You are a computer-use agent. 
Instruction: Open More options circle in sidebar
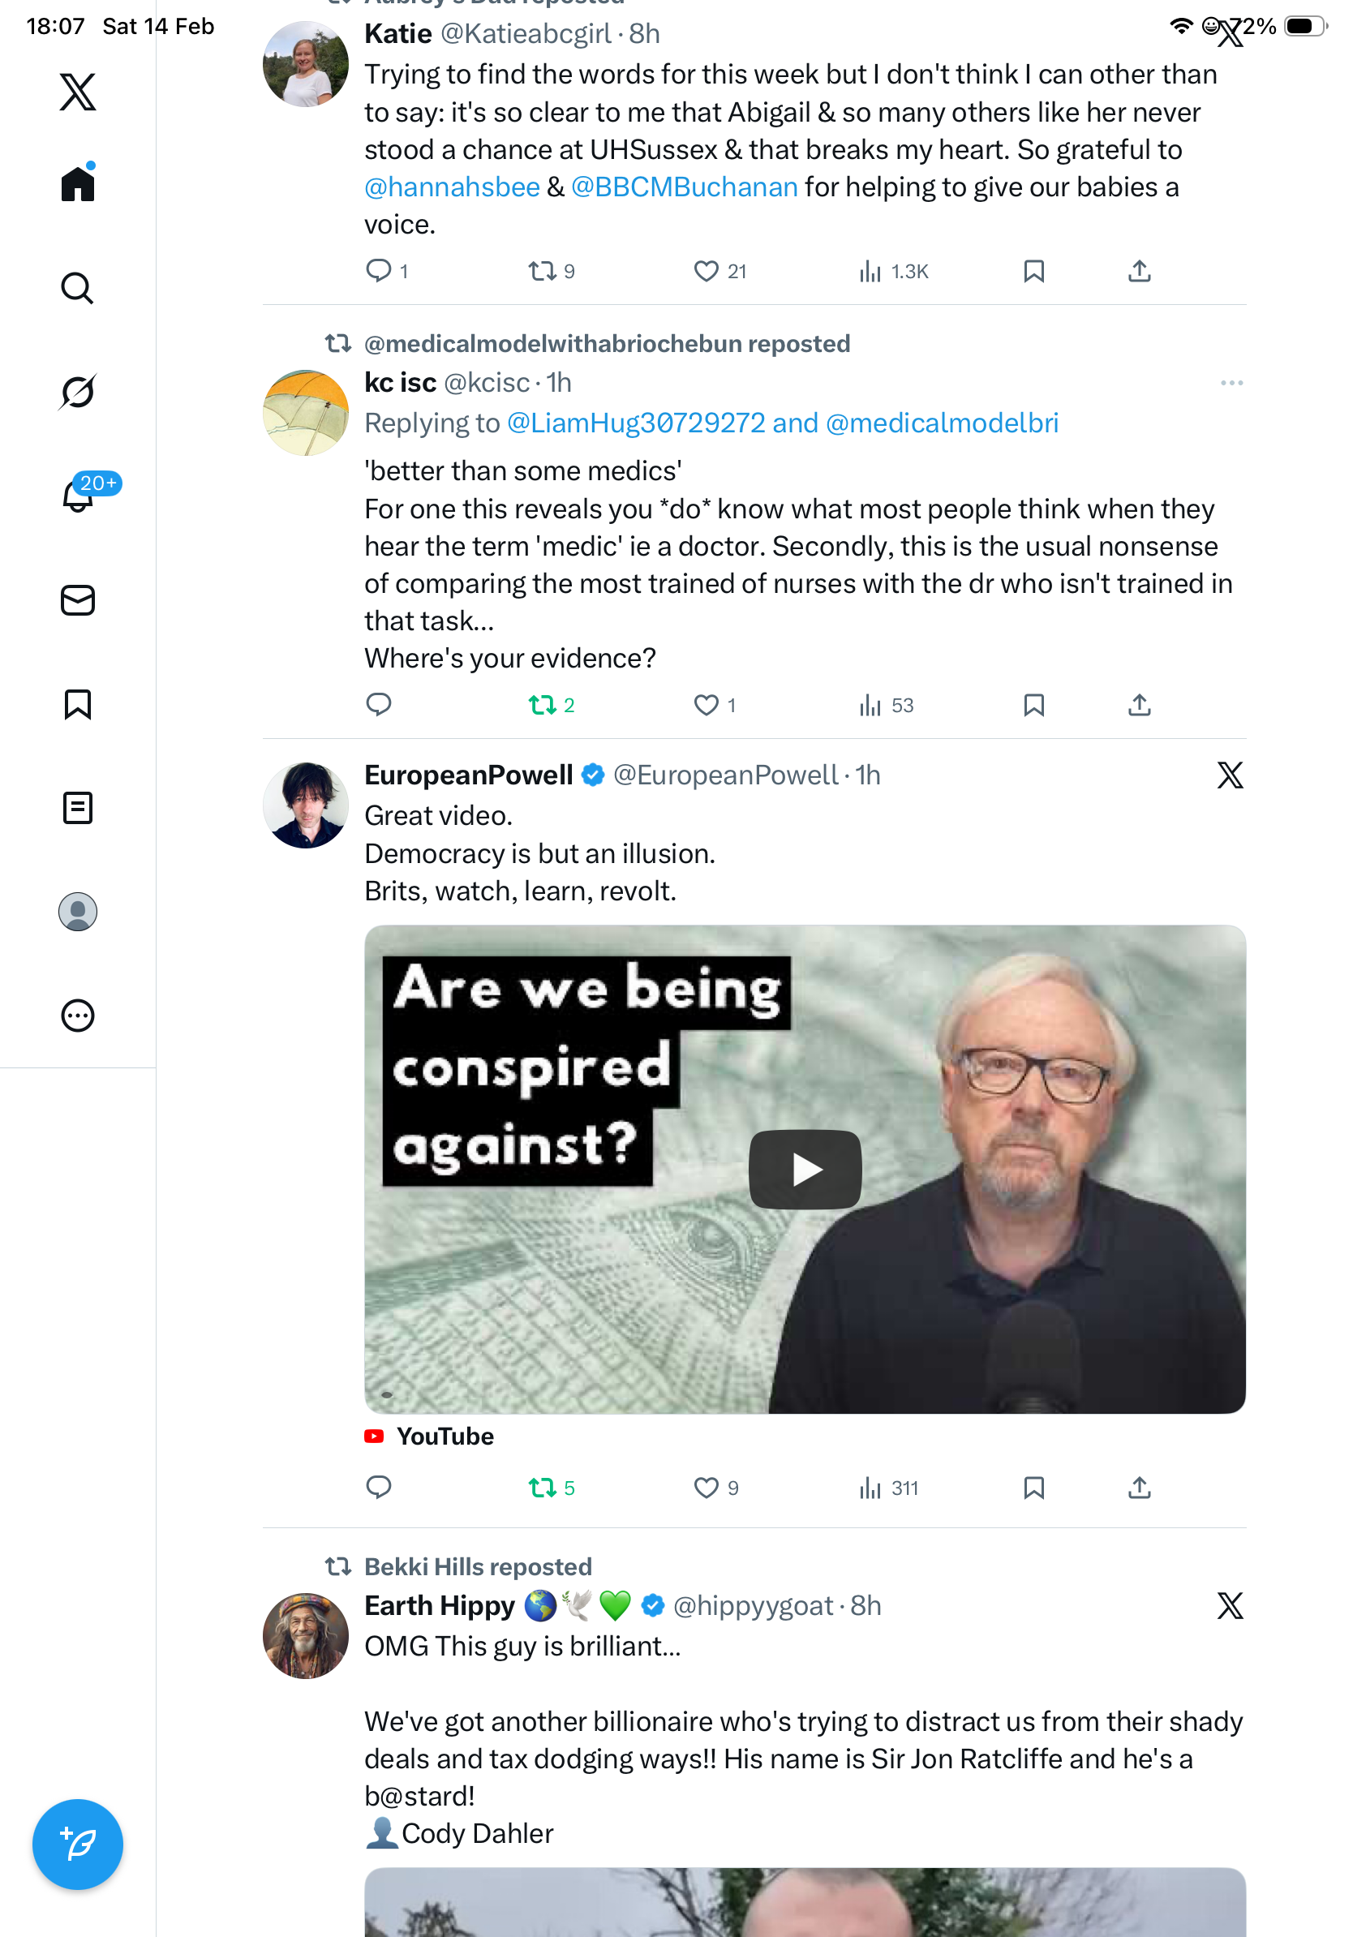coord(78,1016)
